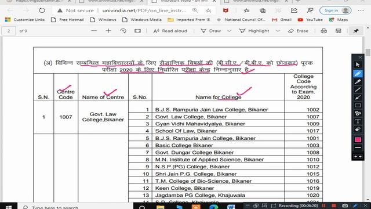
Task: Change the line thickness setting
Action: [x=358, y=147]
